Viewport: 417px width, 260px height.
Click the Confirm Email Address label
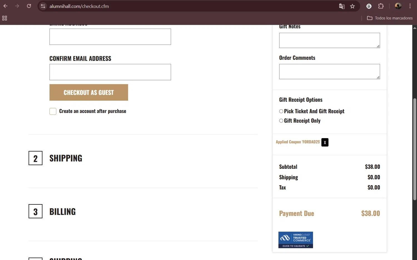pyautogui.click(x=80, y=58)
